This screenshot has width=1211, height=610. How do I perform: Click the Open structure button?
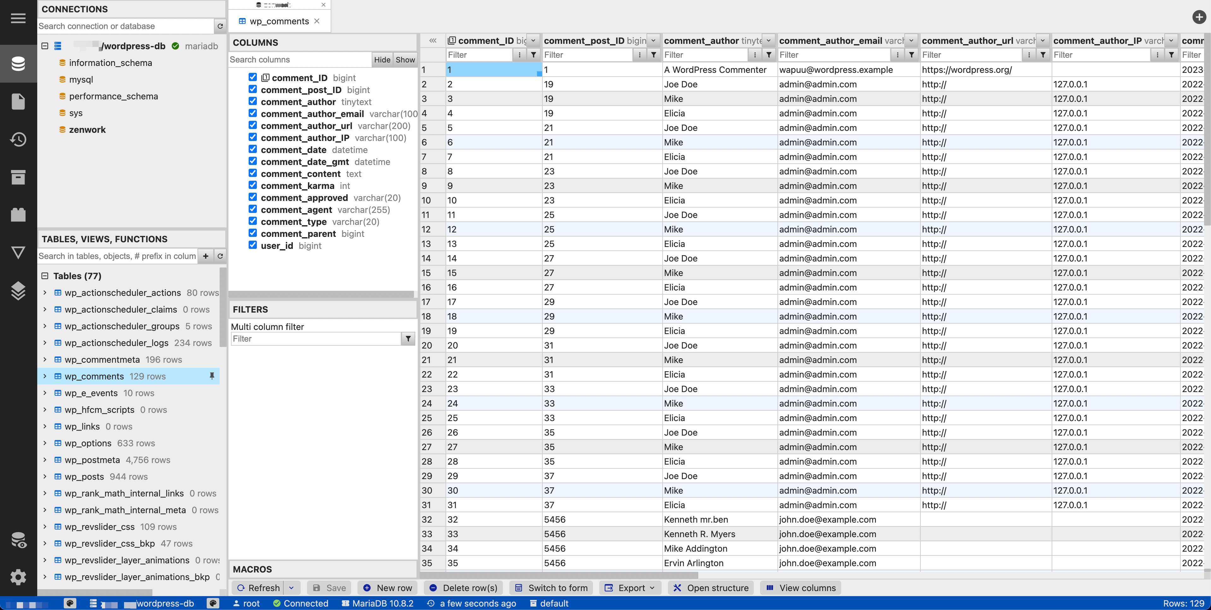tap(711, 588)
